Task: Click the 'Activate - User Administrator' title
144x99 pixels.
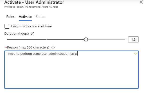Action: pos(34,2)
